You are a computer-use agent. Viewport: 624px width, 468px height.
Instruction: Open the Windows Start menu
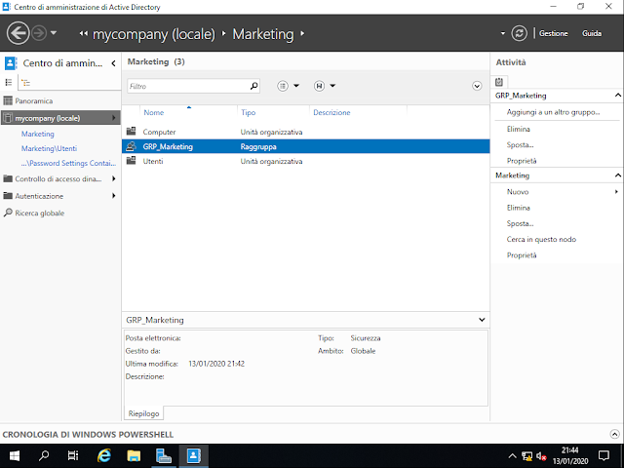[x=15, y=455]
